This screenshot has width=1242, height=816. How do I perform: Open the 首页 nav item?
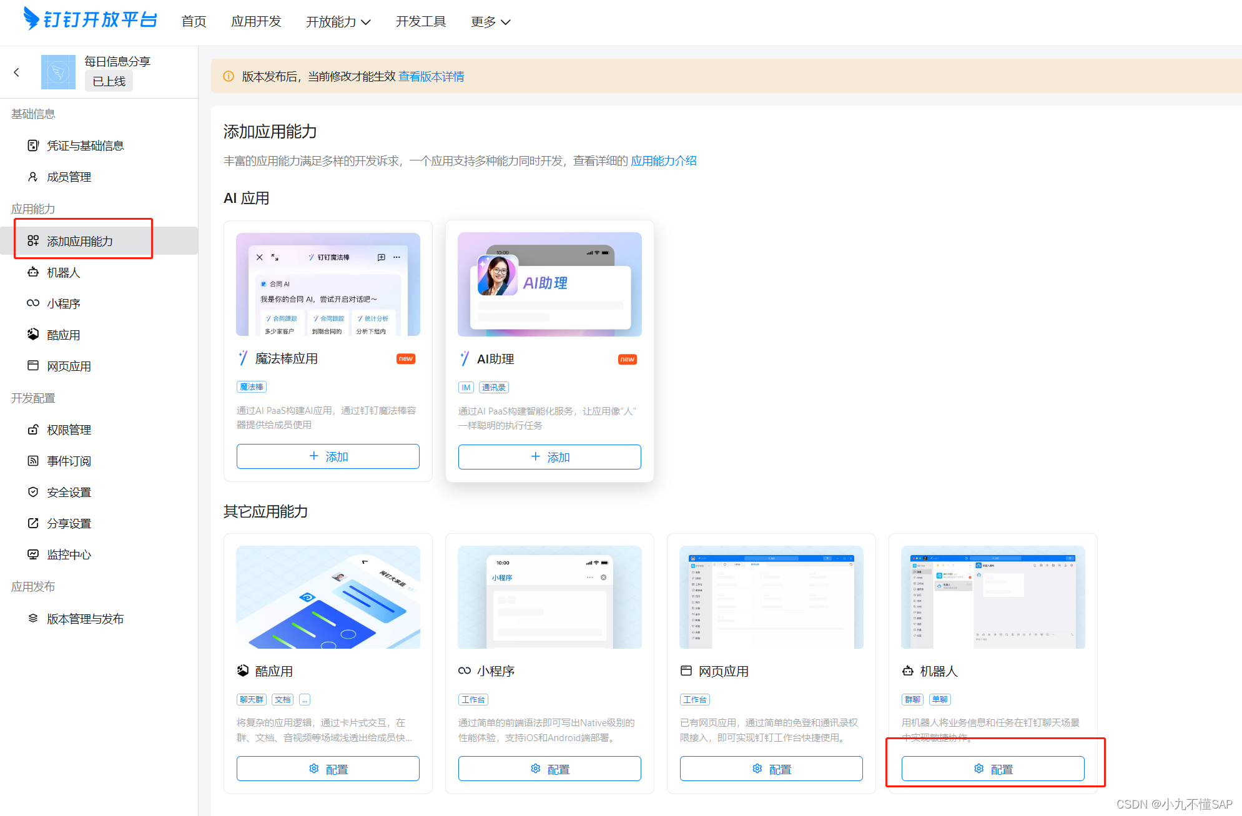tap(194, 22)
